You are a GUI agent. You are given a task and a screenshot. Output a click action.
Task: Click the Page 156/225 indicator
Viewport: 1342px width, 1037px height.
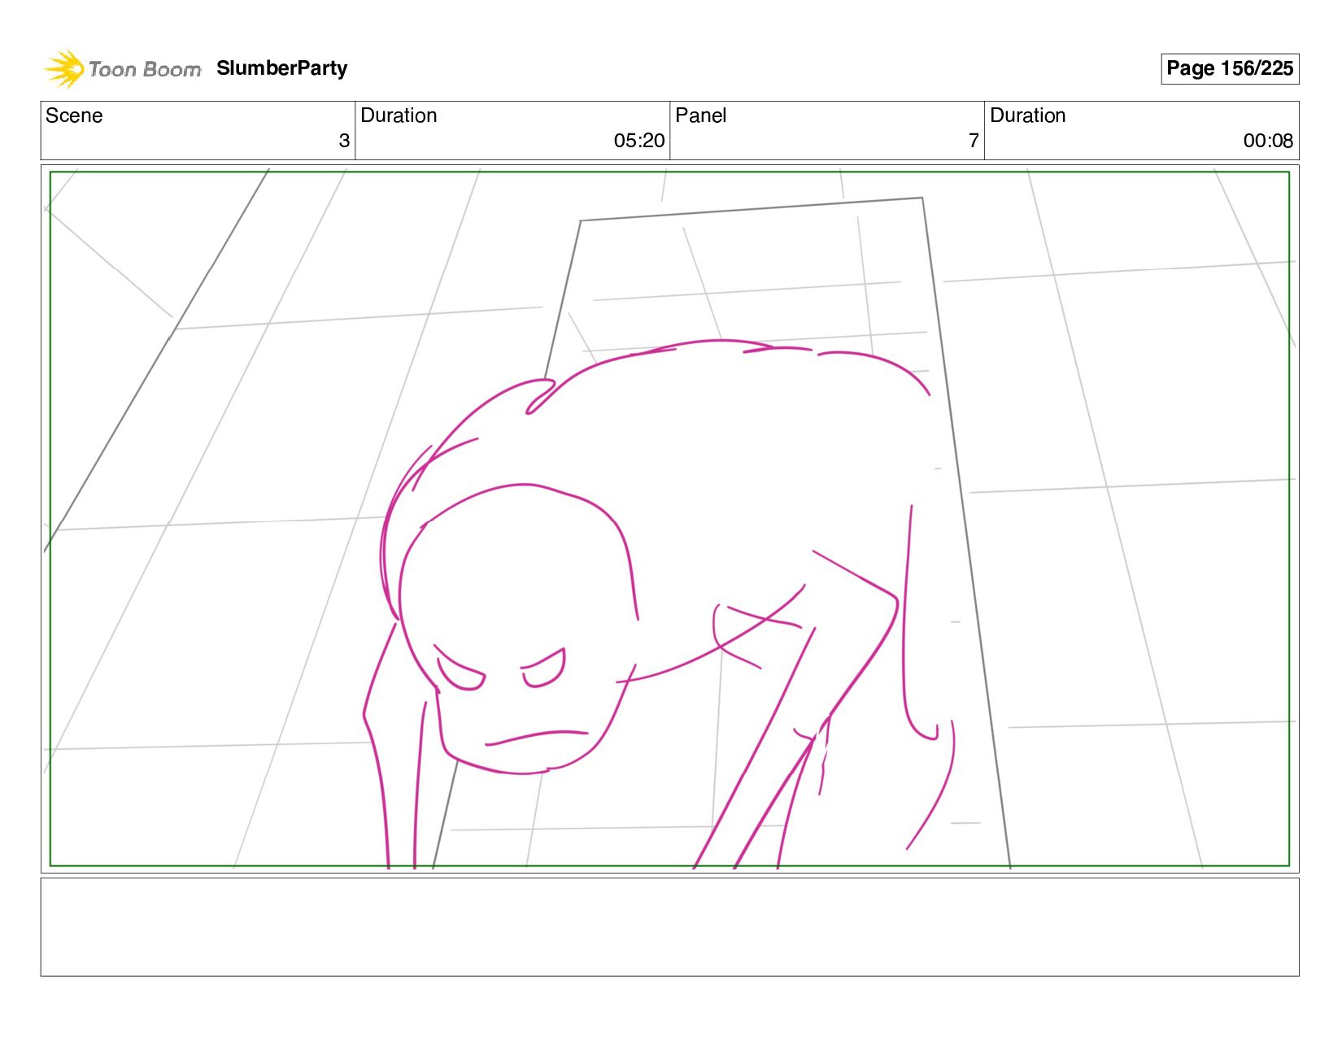coord(1229,68)
